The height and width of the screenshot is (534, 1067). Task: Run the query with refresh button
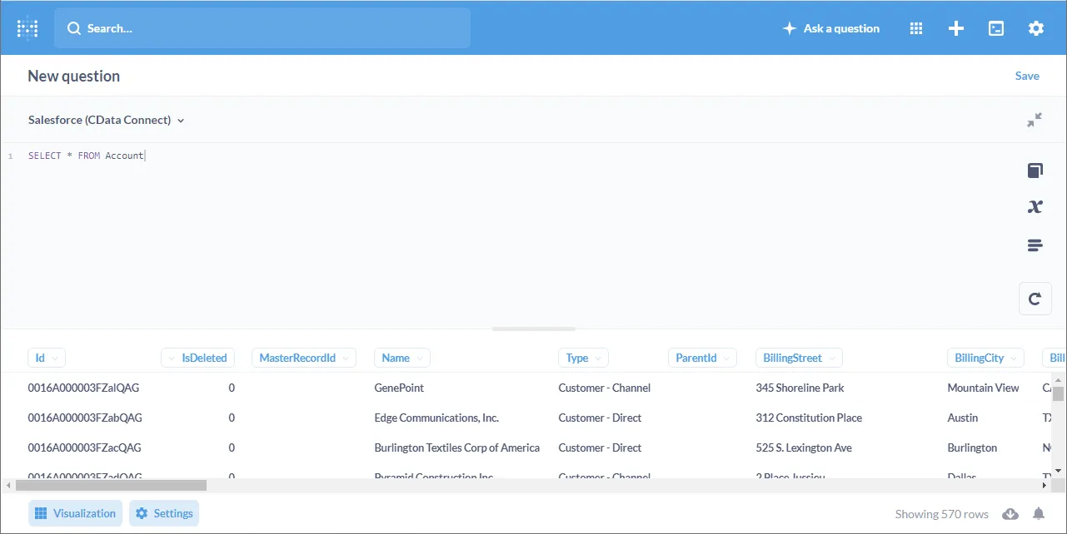pyautogui.click(x=1035, y=299)
